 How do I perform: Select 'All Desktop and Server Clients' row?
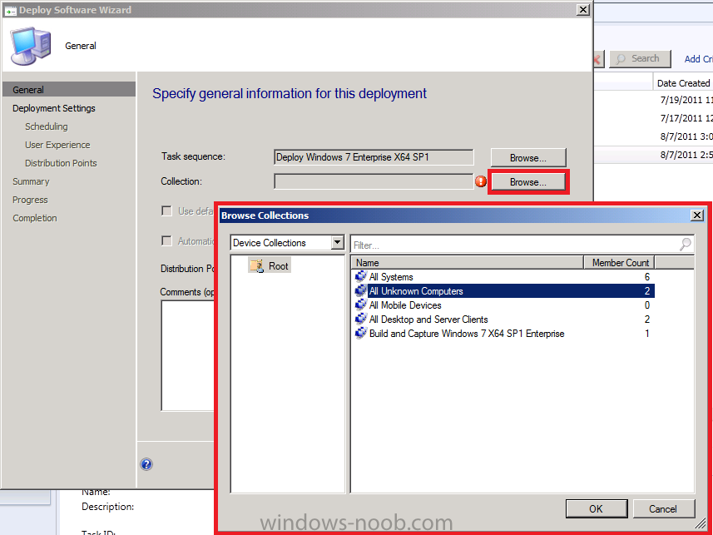503,319
